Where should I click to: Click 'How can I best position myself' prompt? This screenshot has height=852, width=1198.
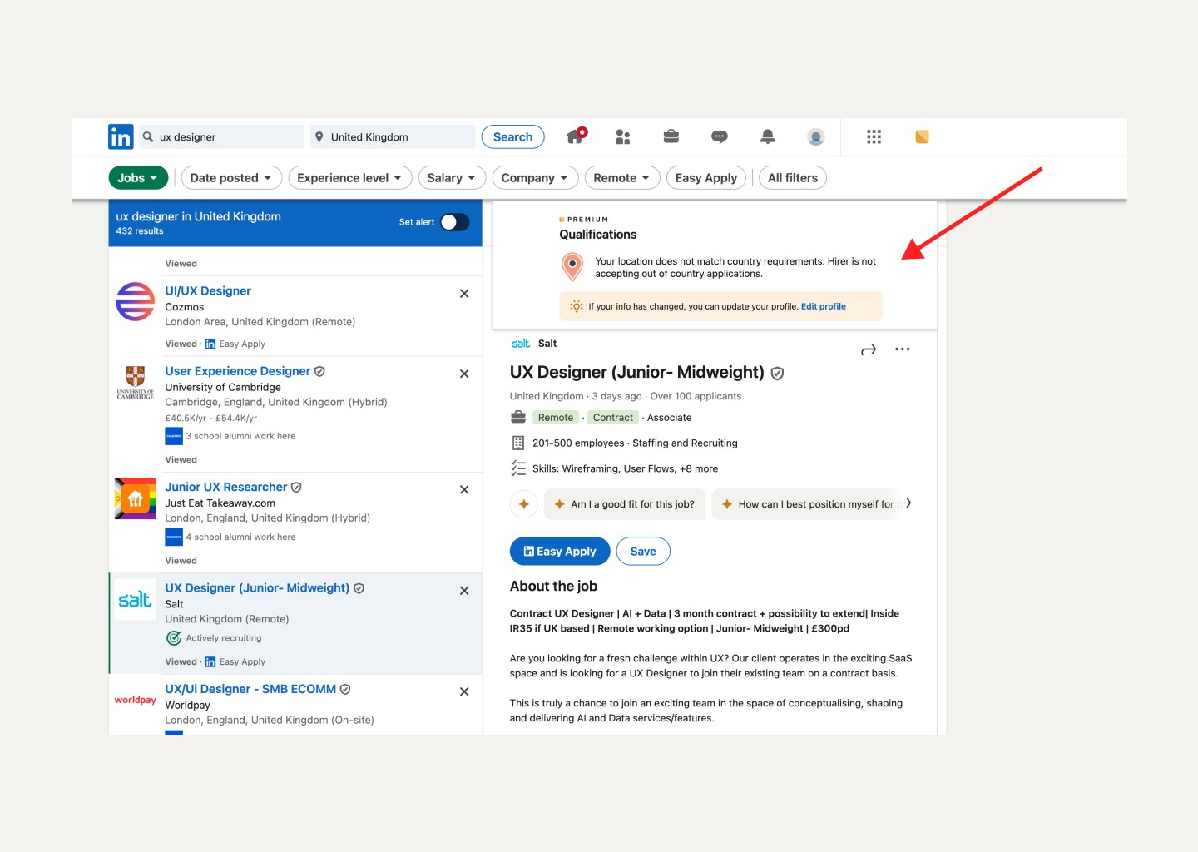coord(807,504)
